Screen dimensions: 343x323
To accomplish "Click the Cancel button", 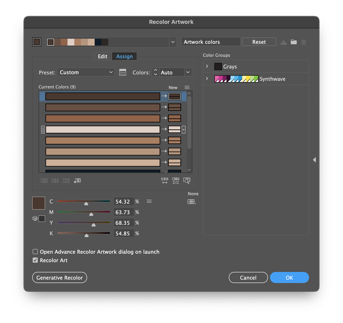I will pos(248,277).
